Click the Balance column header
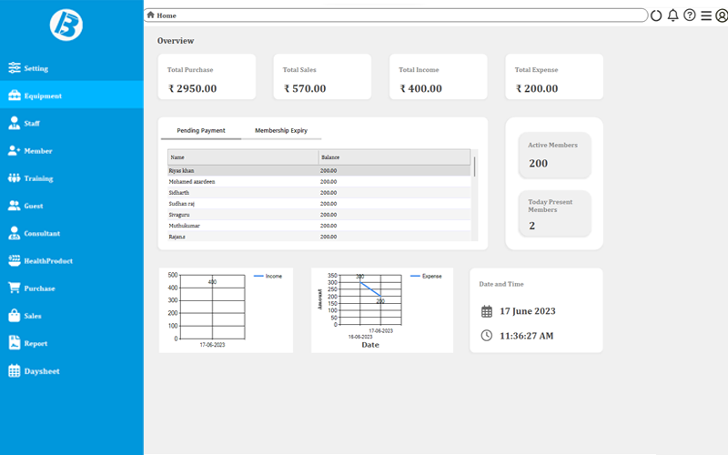 point(394,157)
